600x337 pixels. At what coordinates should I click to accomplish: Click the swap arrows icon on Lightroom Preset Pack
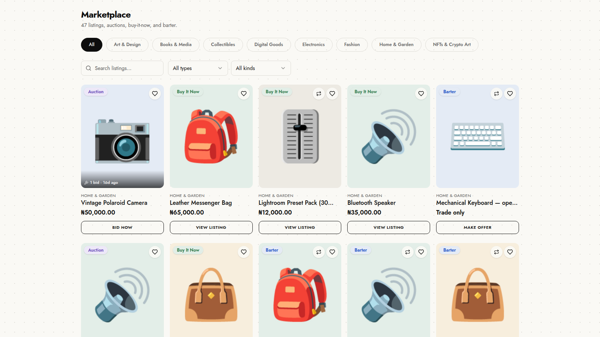click(x=319, y=94)
